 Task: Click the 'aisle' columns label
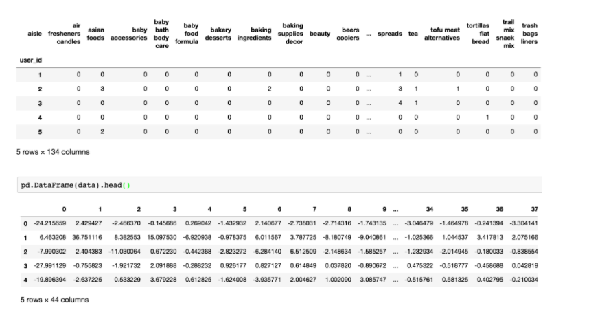point(34,34)
